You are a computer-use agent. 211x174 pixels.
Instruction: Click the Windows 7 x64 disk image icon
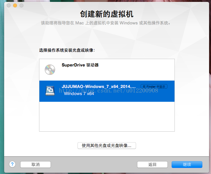coord(50,91)
